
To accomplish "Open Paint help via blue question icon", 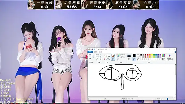I will pyautogui.click(x=175, y=52).
